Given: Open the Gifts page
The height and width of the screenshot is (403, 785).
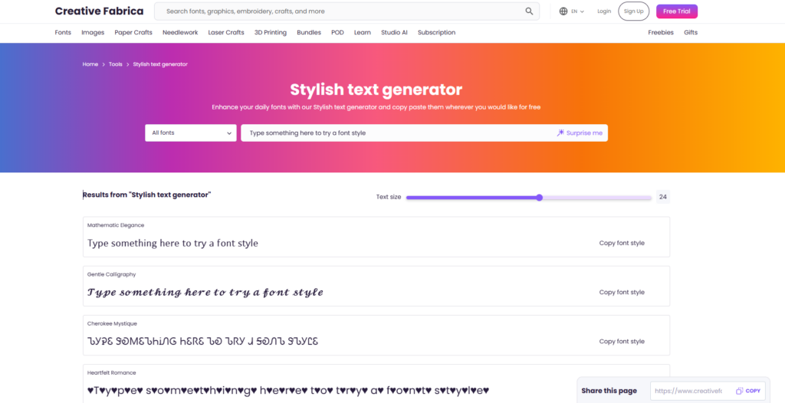Looking at the screenshot, I should tap(691, 32).
